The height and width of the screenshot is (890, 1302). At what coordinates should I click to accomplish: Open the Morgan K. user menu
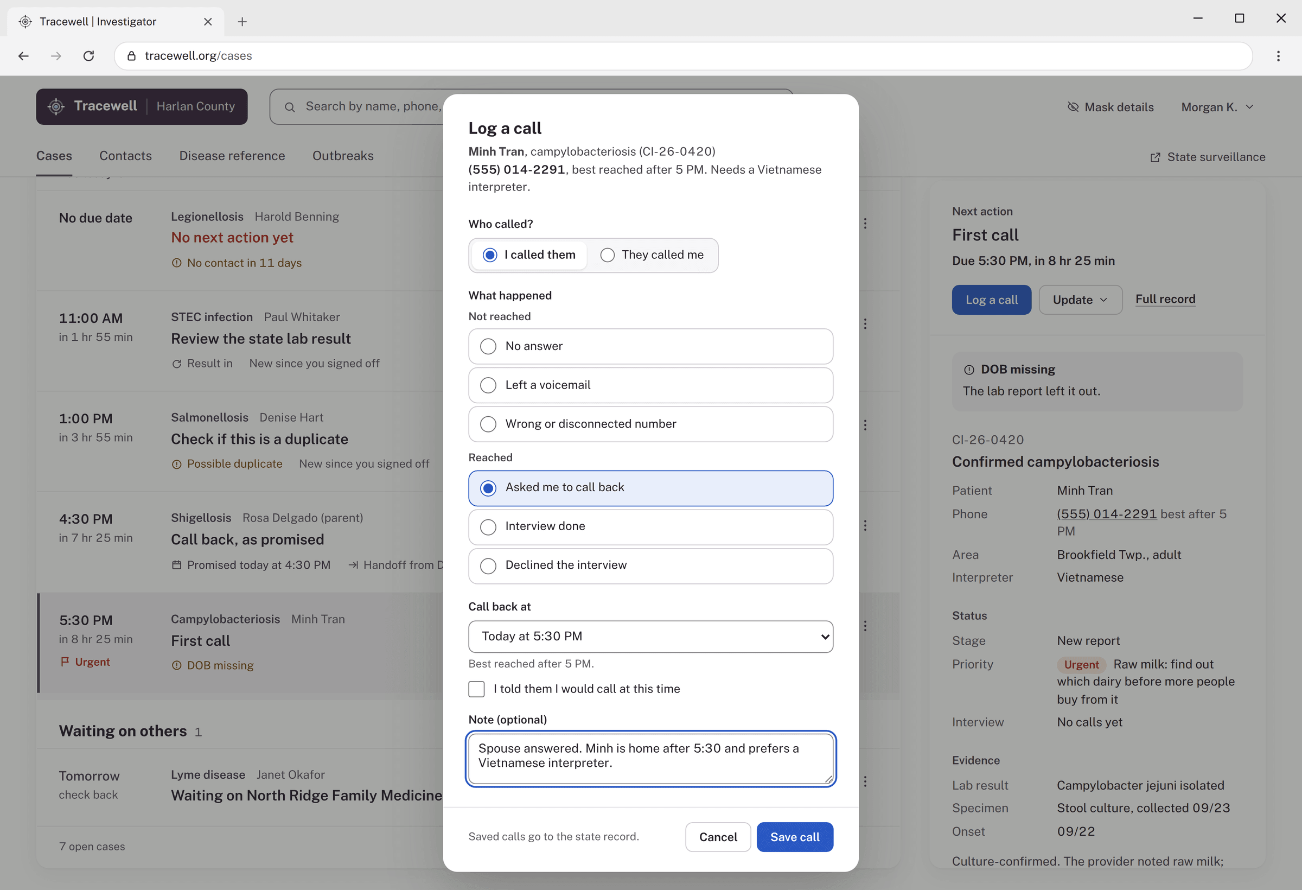point(1217,107)
